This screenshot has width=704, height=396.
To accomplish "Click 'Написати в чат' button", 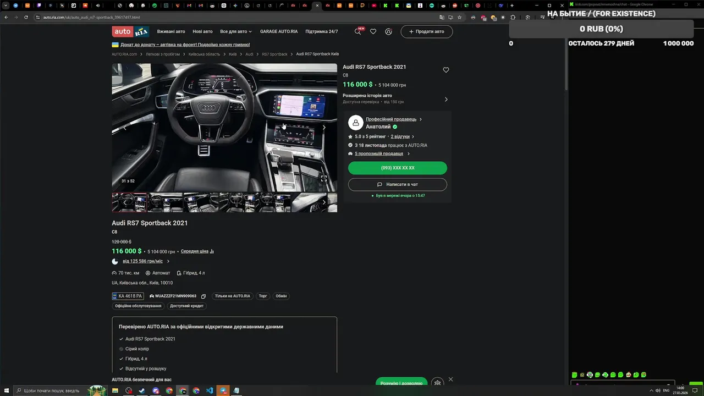I will point(398,184).
